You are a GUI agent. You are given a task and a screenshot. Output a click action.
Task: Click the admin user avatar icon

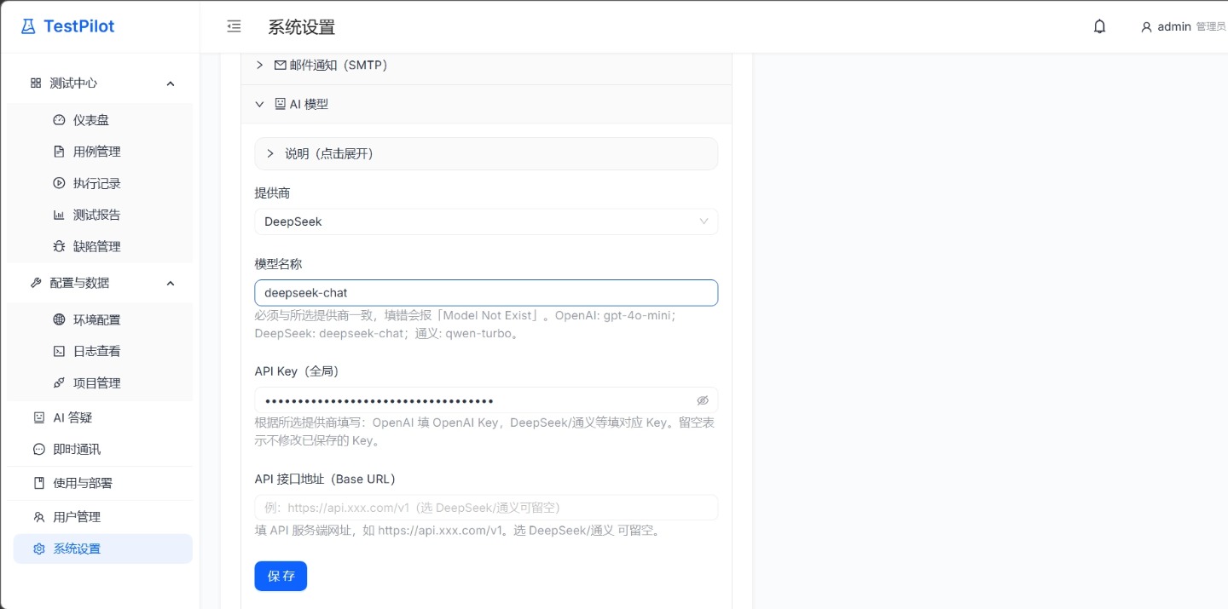pyautogui.click(x=1146, y=27)
